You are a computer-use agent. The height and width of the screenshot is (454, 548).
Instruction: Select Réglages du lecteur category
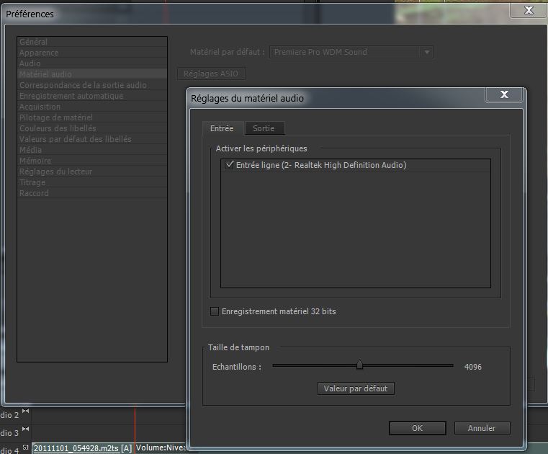coord(92,172)
